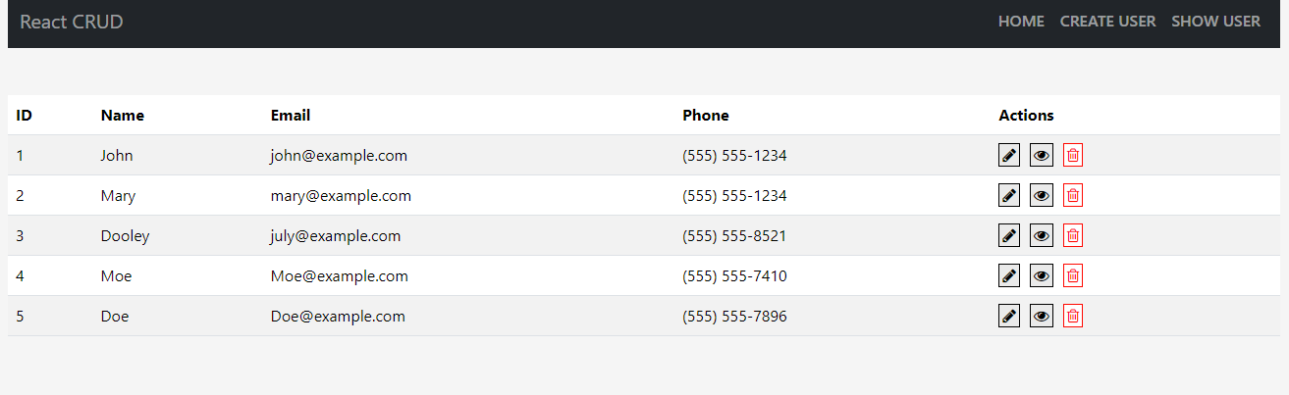The image size is (1289, 395).
Task: View Mary's details with the eye icon
Action: click(x=1042, y=195)
